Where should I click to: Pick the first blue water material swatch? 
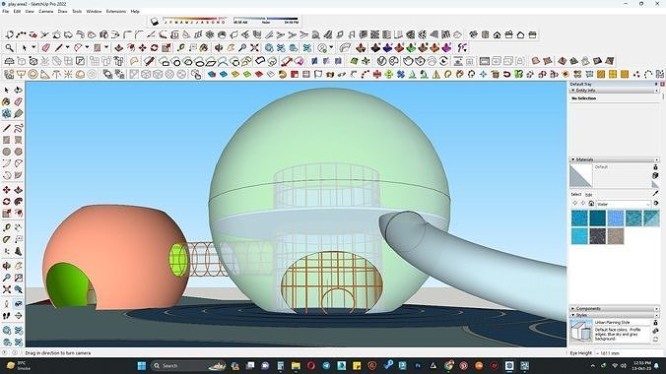click(x=579, y=218)
